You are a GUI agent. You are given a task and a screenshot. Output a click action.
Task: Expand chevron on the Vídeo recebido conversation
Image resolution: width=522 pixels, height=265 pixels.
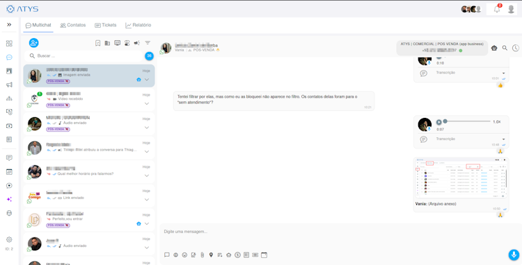147,103
